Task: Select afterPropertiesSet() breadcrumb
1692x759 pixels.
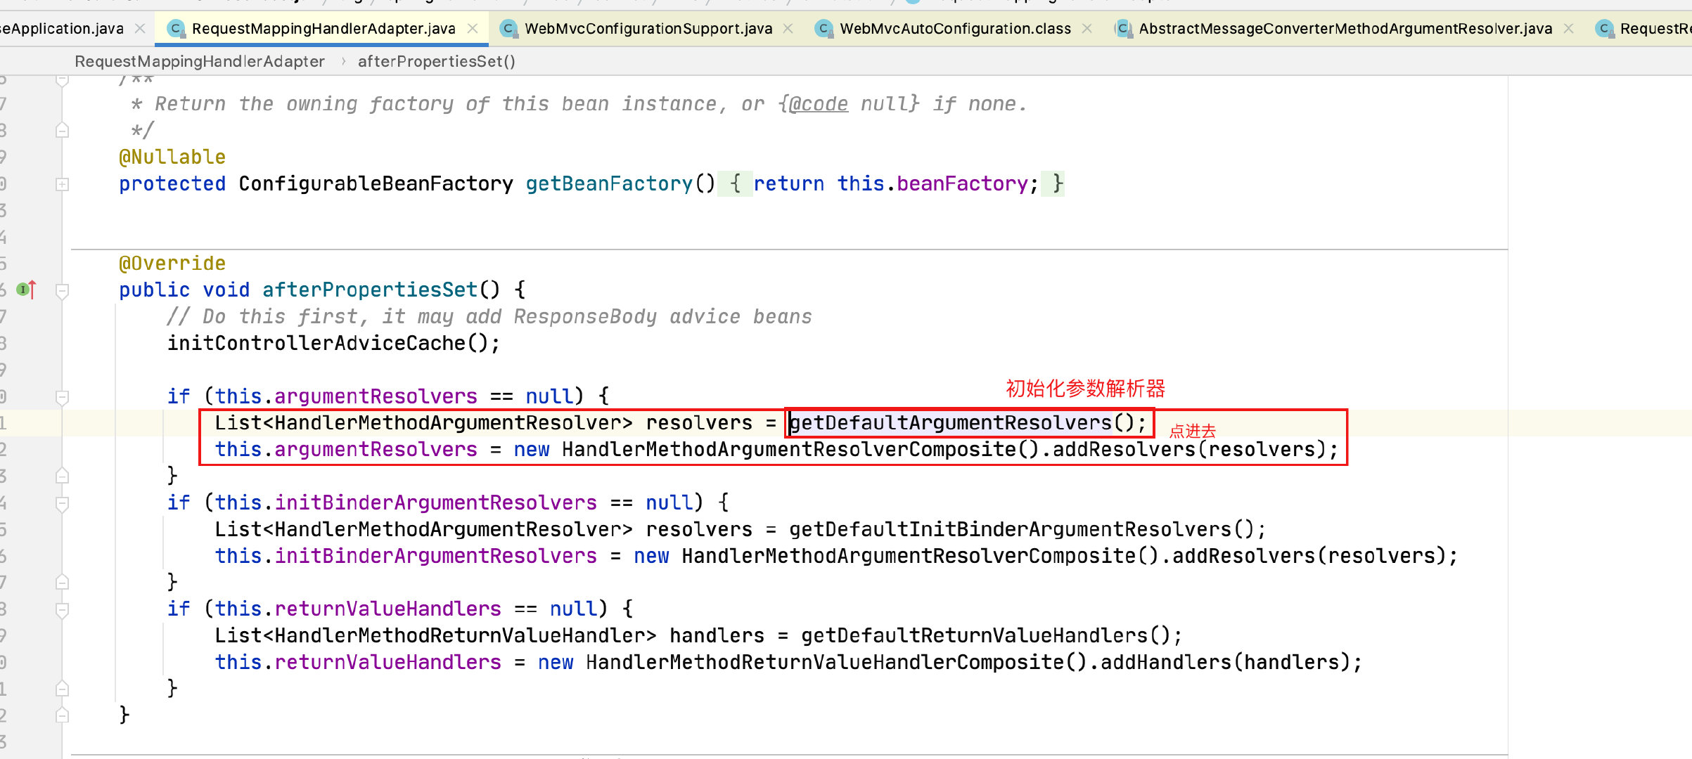Action: click(x=437, y=61)
